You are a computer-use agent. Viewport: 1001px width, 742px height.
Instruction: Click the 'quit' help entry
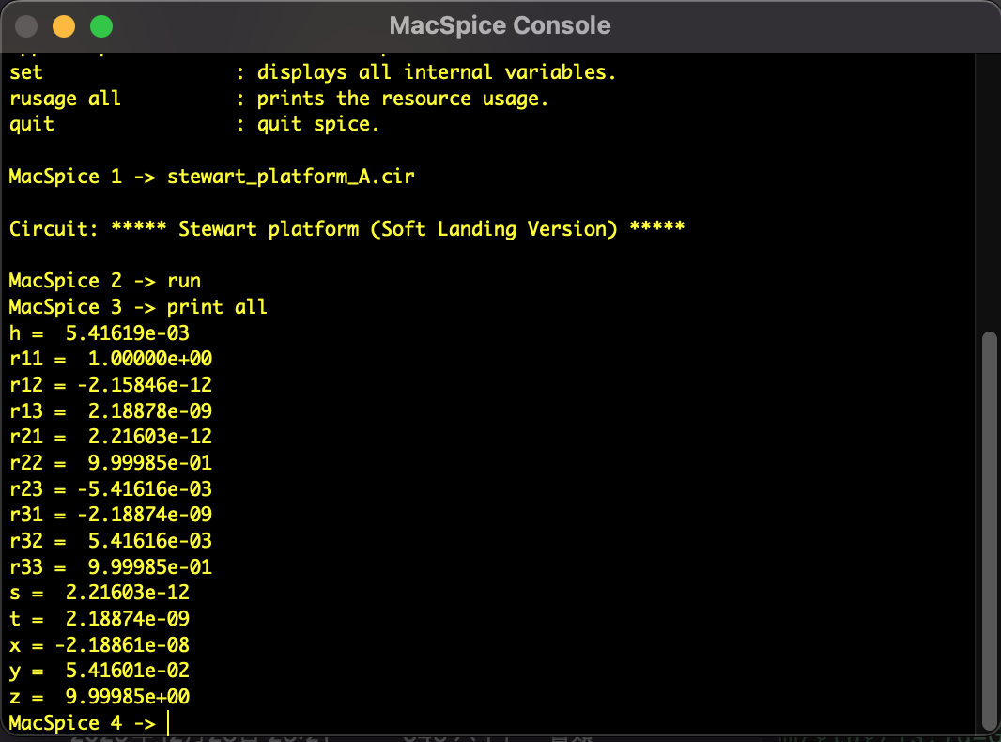point(32,124)
